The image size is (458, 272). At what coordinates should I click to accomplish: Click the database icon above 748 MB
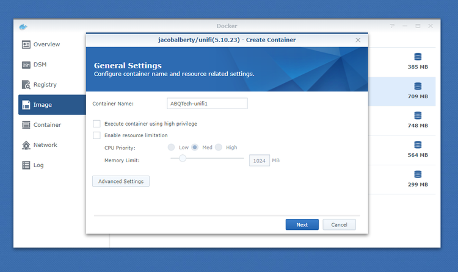point(418,116)
